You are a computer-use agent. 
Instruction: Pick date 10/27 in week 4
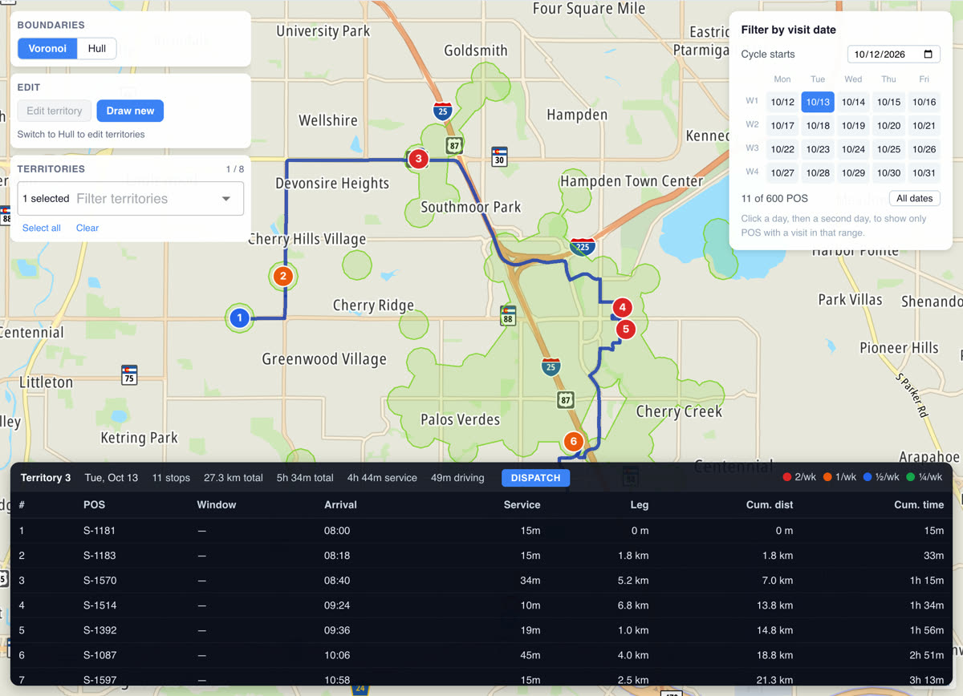pos(782,172)
